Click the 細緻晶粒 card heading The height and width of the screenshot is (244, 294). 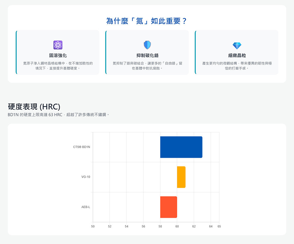click(x=237, y=55)
